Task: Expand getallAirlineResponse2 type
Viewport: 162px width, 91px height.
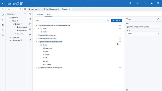Action: click(36, 38)
